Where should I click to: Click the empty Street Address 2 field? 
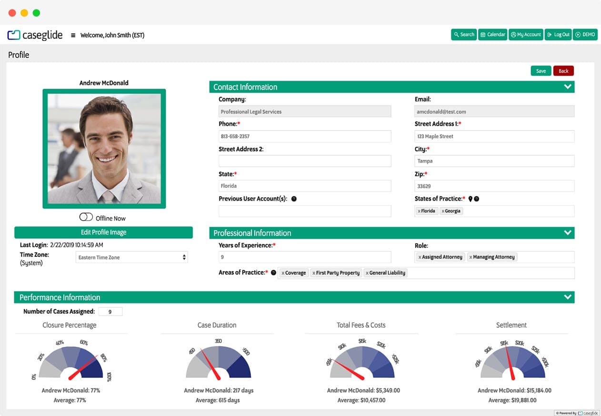[305, 161]
